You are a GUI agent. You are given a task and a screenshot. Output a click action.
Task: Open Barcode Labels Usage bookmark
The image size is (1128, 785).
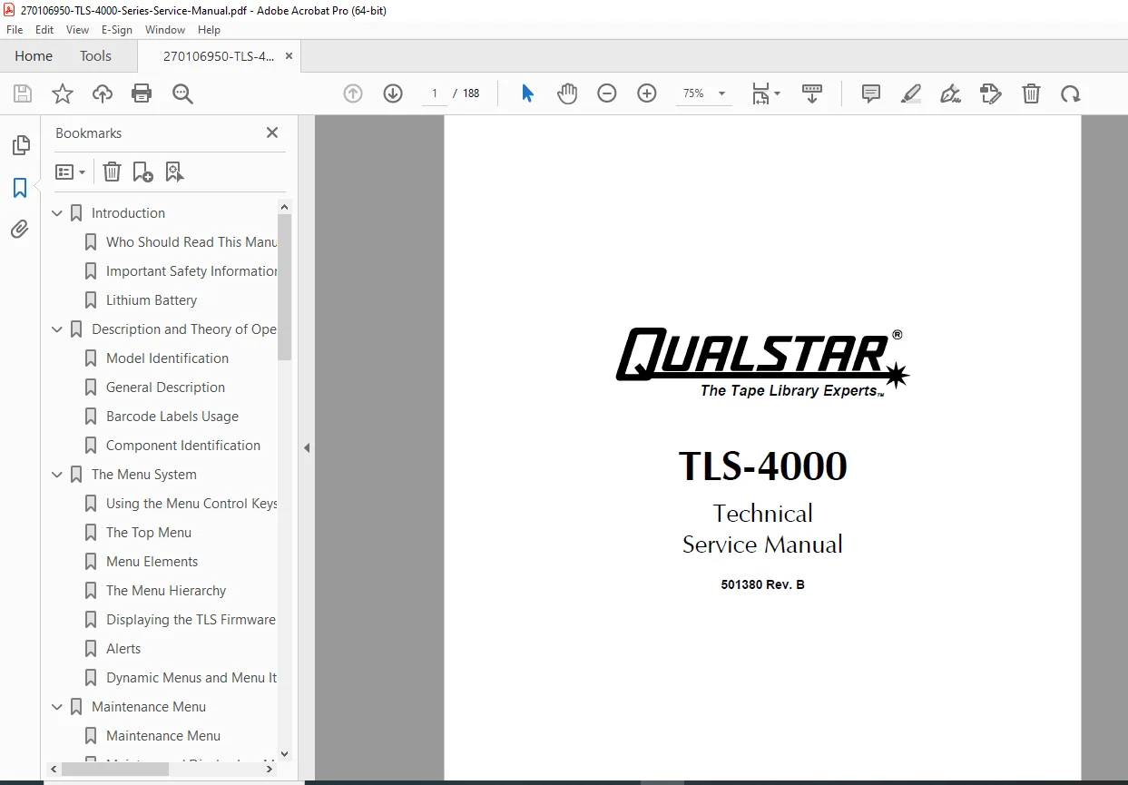(x=172, y=417)
